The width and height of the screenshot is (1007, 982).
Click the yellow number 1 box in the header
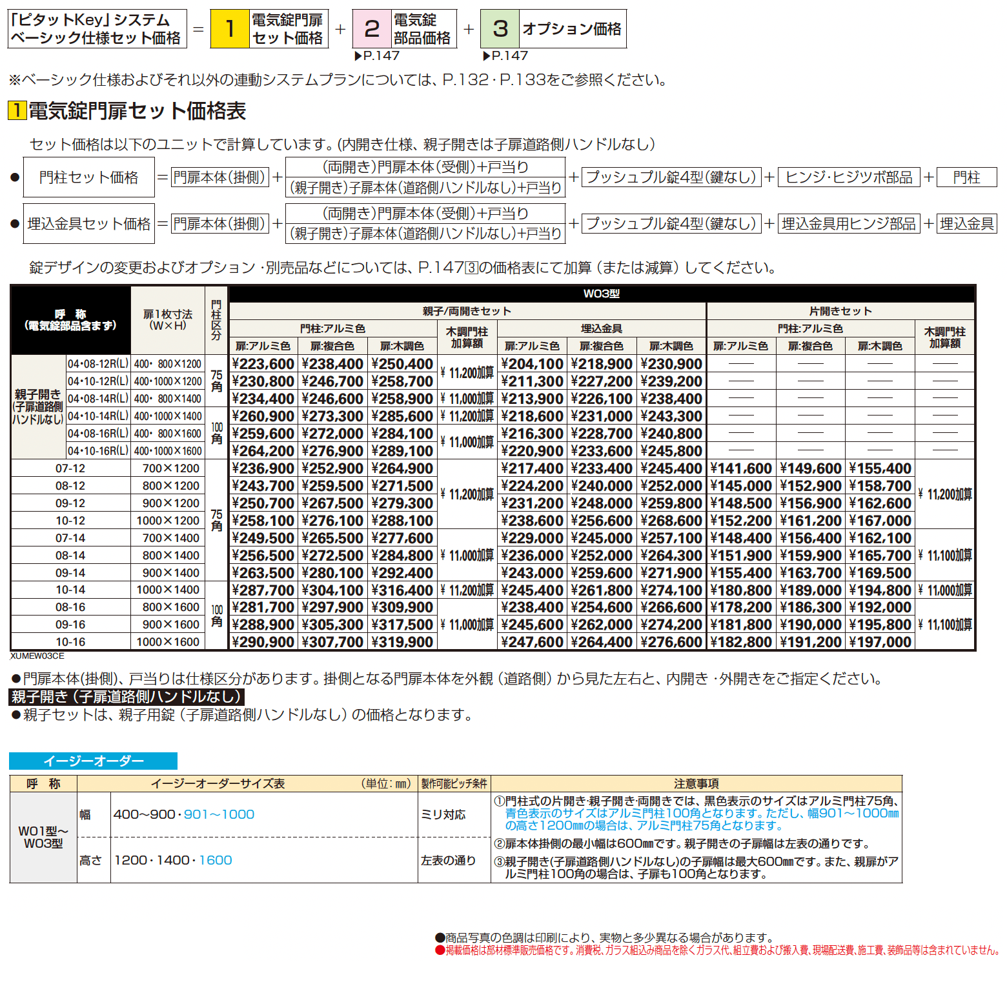pyautogui.click(x=230, y=29)
